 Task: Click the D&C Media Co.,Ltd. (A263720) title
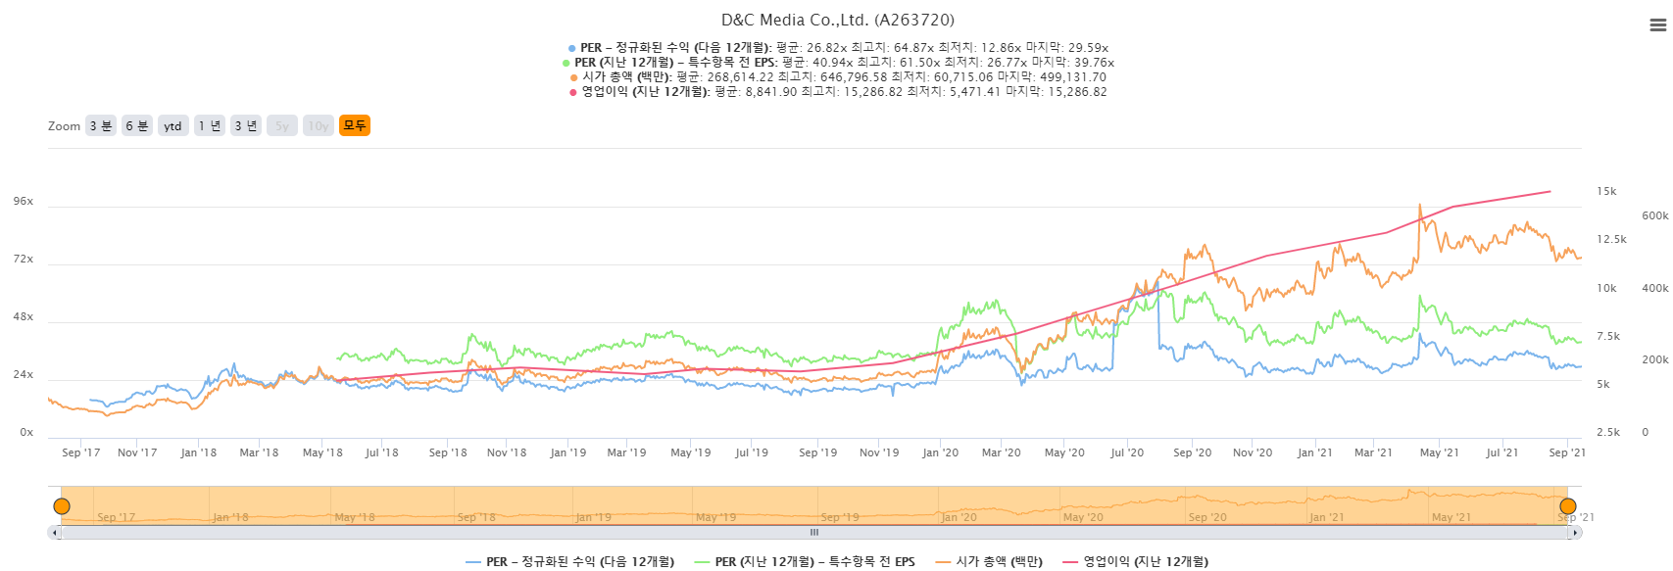tap(838, 20)
